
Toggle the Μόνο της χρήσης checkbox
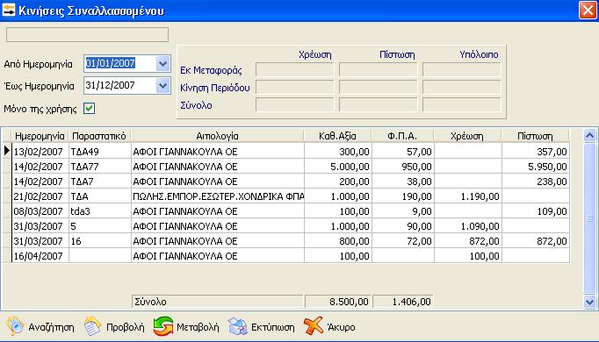point(89,108)
